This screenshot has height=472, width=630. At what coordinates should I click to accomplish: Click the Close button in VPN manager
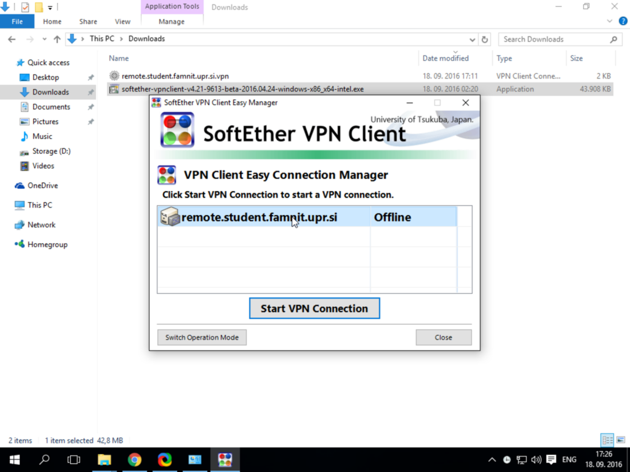[444, 337]
